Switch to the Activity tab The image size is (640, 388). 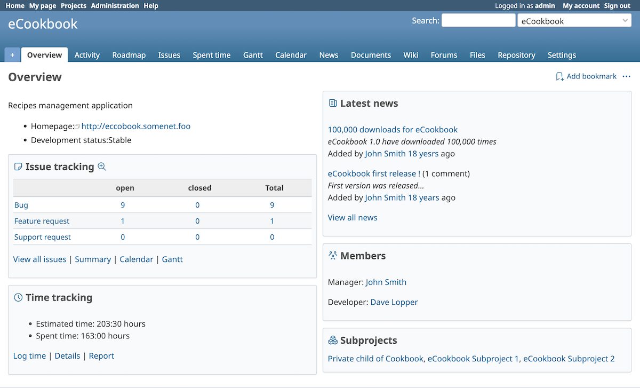click(87, 55)
